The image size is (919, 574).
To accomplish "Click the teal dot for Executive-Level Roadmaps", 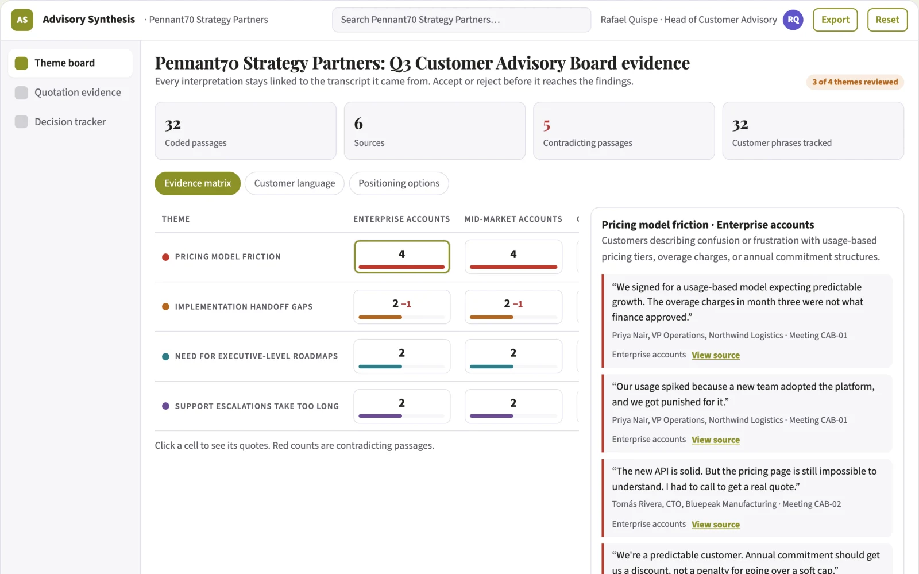I will tap(165, 356).
